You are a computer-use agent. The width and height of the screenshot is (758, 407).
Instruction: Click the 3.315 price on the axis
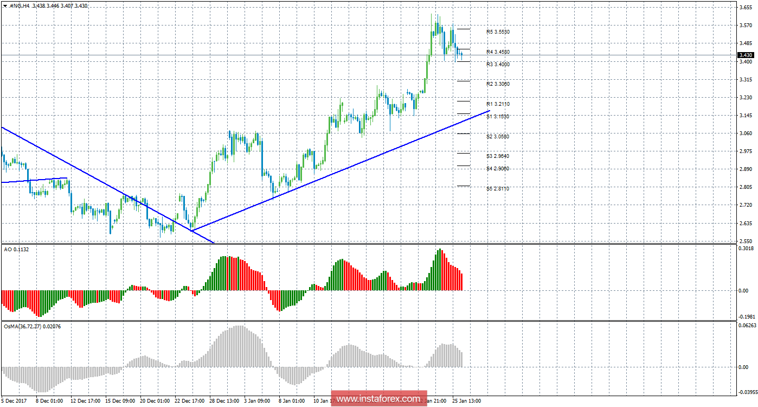point(744,80)
